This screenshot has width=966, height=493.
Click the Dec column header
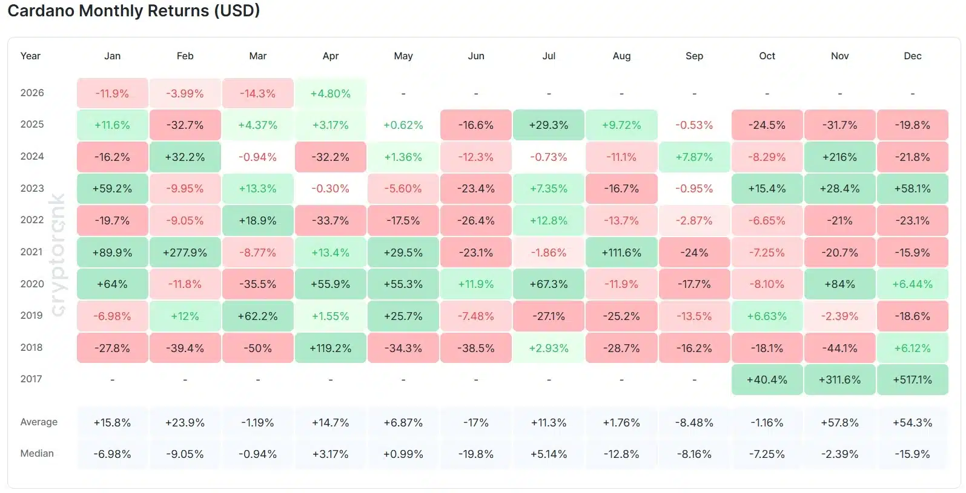[912, 56]
